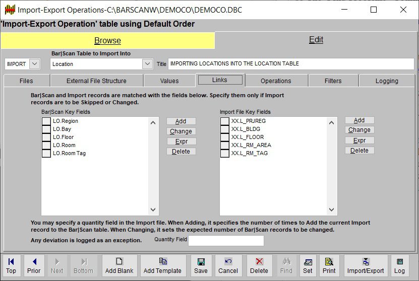Click Delete for Bar|Scan Key Fields
Image resolution: width=419 pixels, height=281 pixels.
click(181, 152)
